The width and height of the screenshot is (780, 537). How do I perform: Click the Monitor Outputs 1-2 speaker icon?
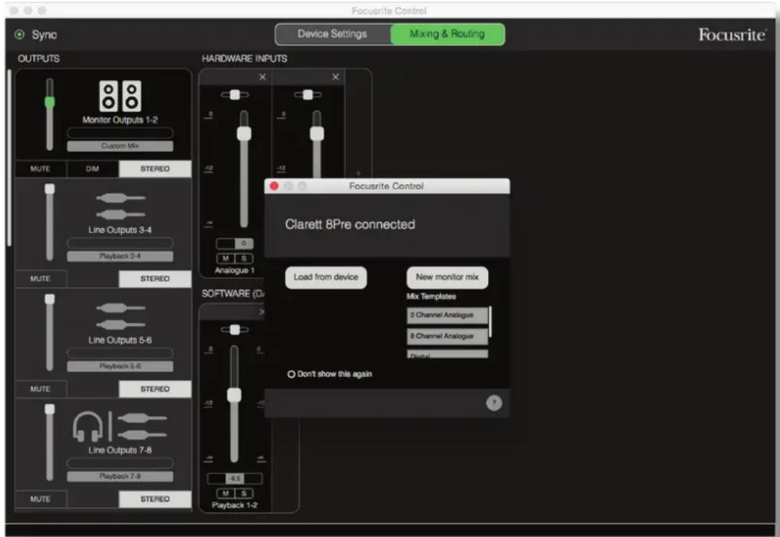120,96
